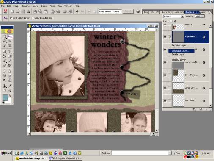
Task: Switch to Deleting and Duplicating taskbar window
Action: [x=66, y=158]
